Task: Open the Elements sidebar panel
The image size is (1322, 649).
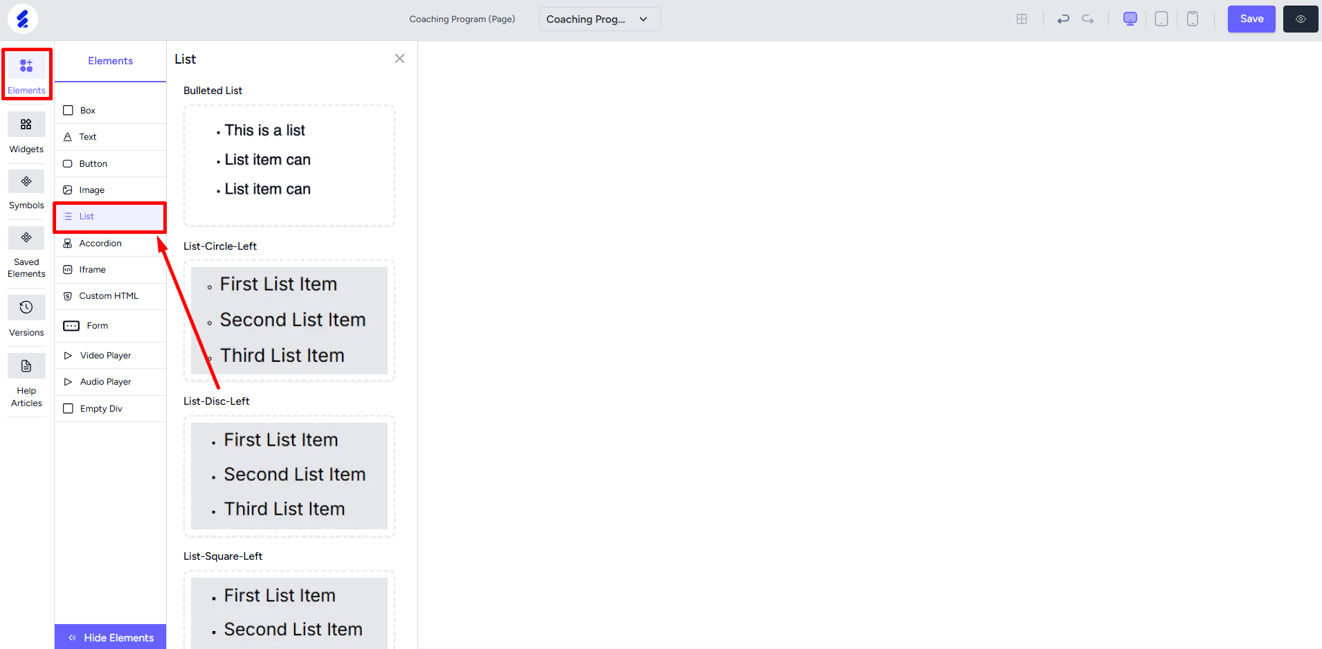Action: pyautogui.click(x=26, y=74)
